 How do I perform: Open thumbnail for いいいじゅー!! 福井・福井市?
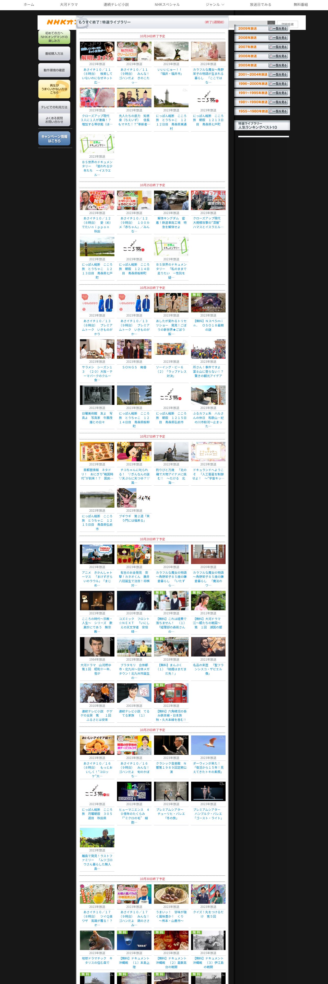(171, 52)
